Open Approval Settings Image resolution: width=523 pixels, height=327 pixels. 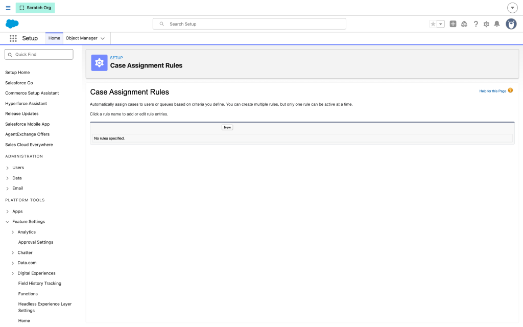[36, 242]
